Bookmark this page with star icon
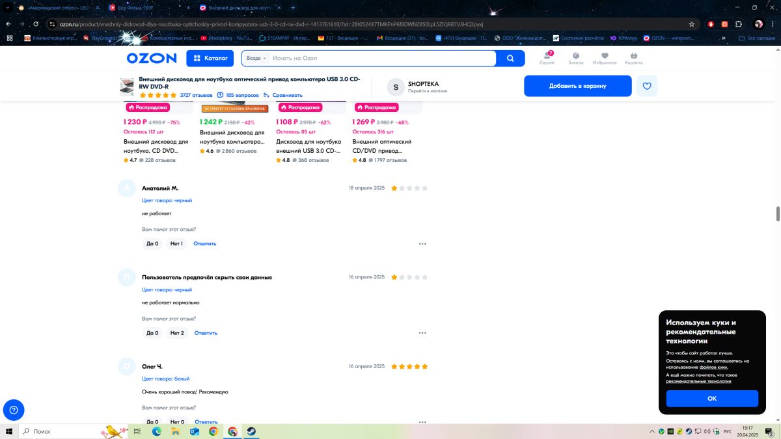781x439 pixels. pos(691,24)
